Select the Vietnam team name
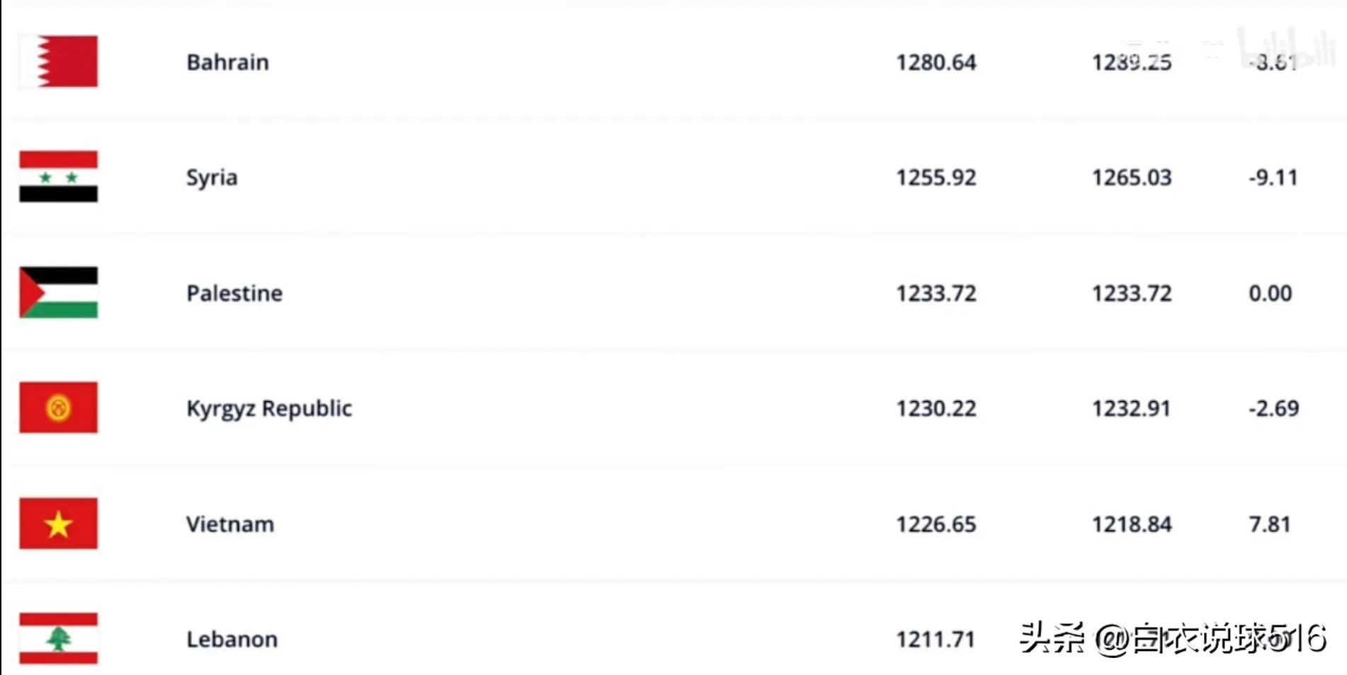 [230, 524]
